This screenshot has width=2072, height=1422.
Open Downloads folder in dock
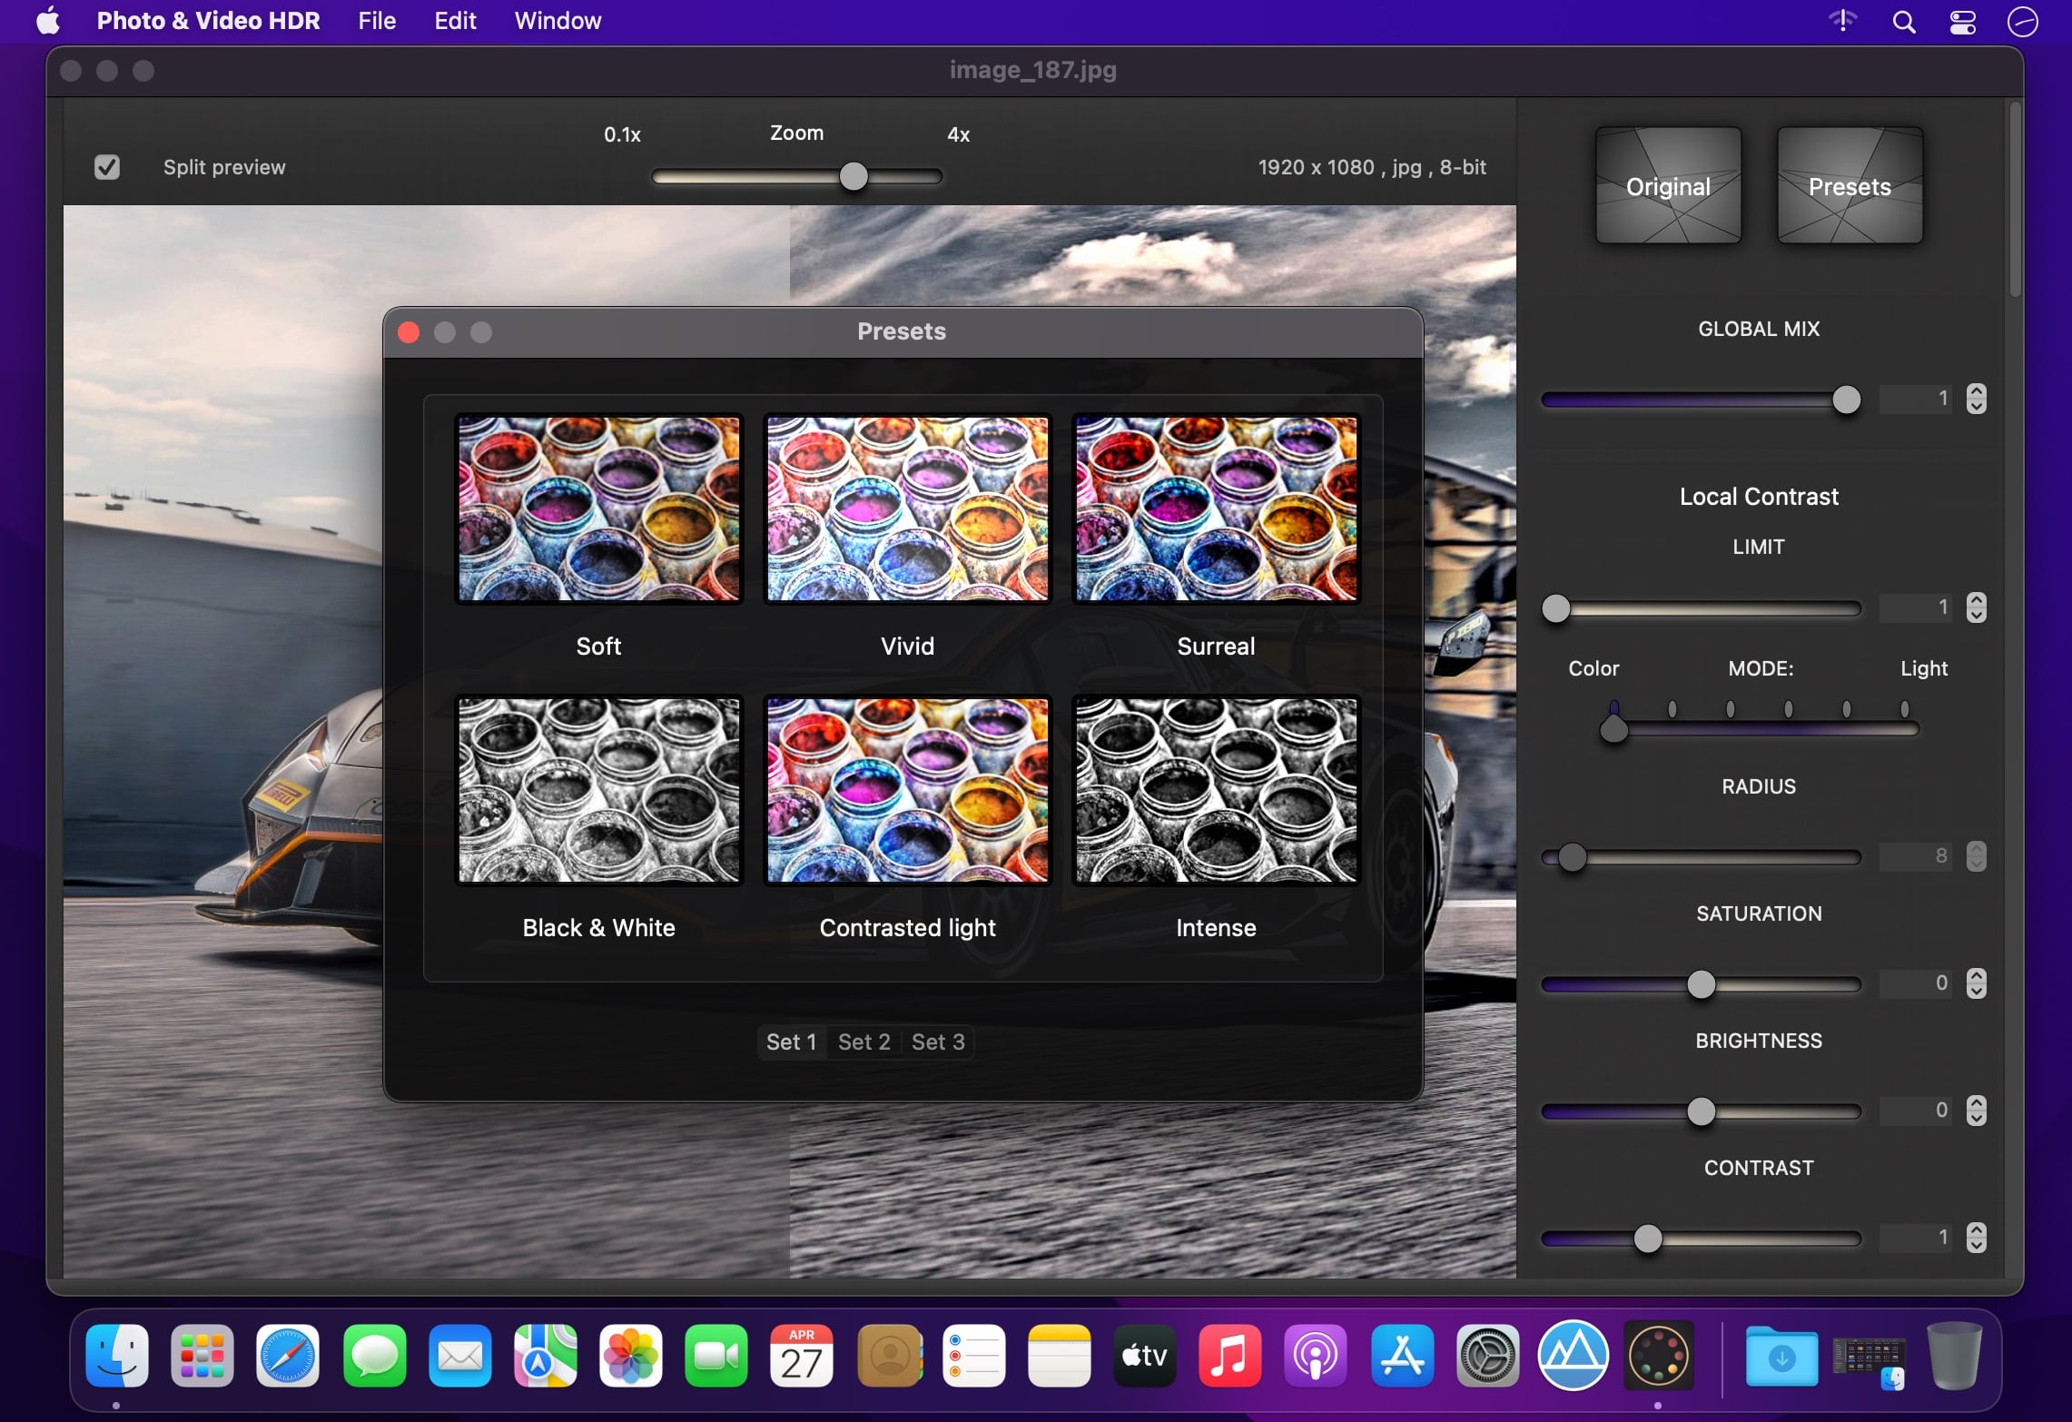(1782, 1357)
